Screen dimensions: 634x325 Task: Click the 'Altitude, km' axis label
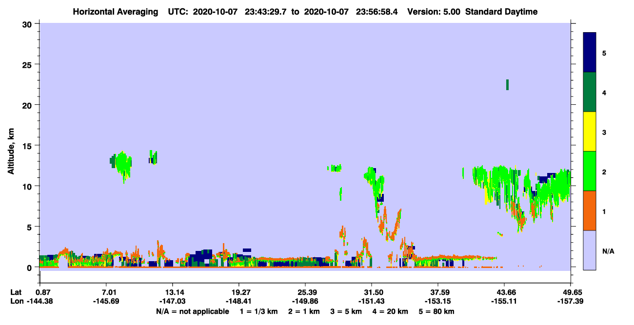(11, 152)
